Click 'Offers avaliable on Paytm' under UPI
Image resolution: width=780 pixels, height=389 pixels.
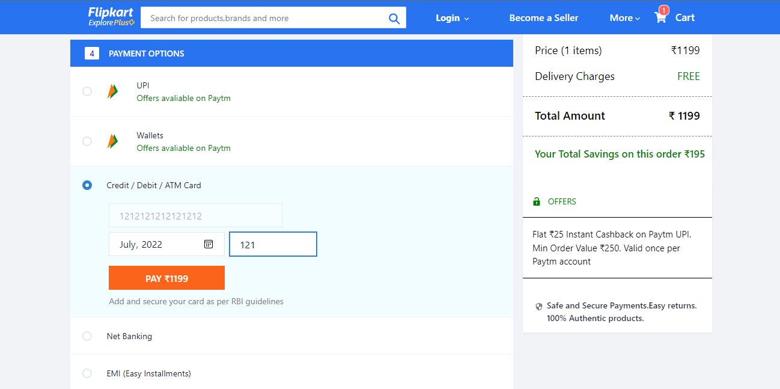[183, 98]
